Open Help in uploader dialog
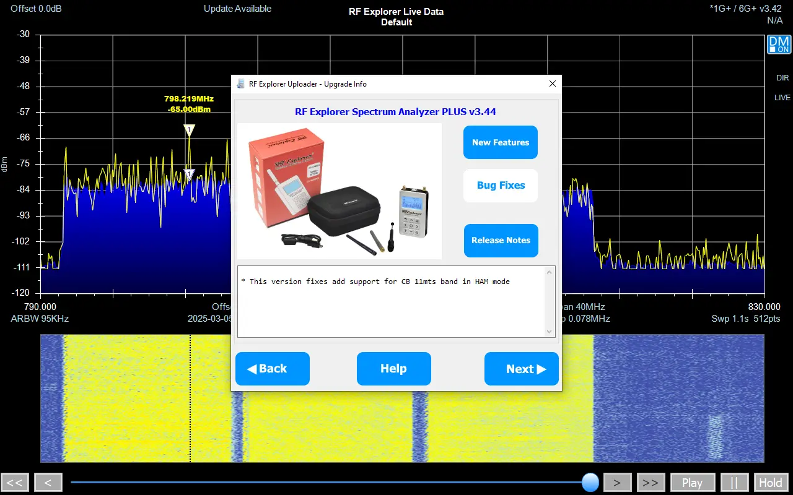793x495 pixels. tap(393, 369)
